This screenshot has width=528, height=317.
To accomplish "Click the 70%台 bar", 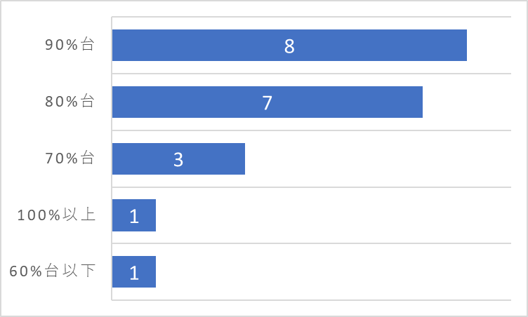I will [178, 158].
